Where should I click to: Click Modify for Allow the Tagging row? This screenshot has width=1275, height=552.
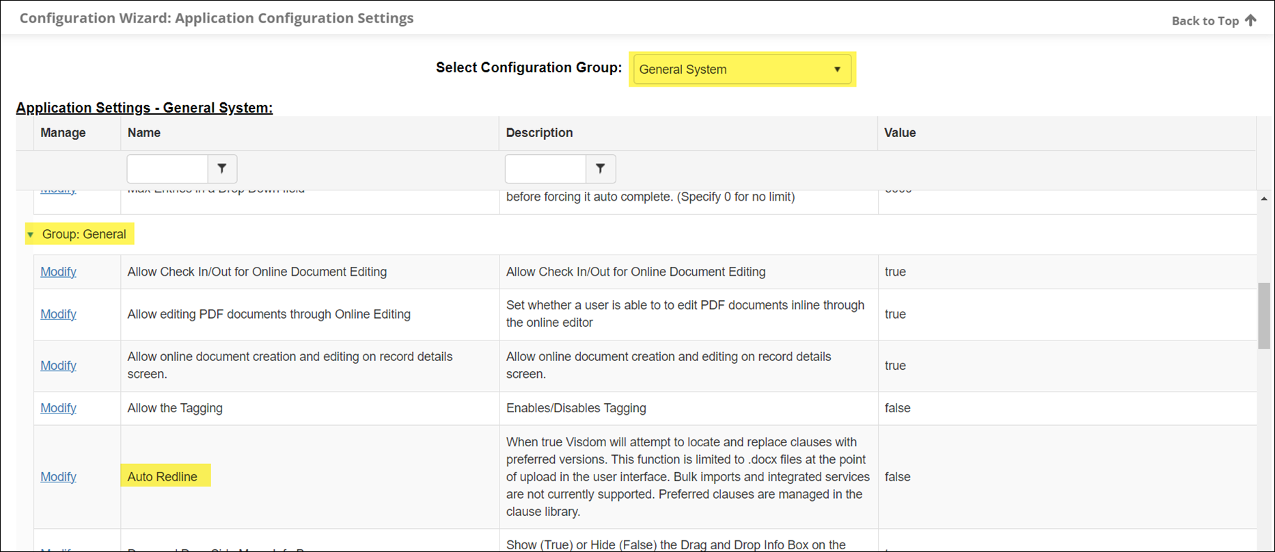point(58,408)
